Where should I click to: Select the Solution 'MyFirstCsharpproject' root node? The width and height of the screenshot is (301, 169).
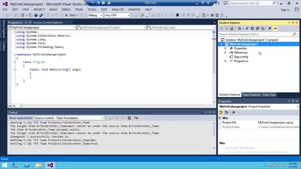(x=252, y=40)
